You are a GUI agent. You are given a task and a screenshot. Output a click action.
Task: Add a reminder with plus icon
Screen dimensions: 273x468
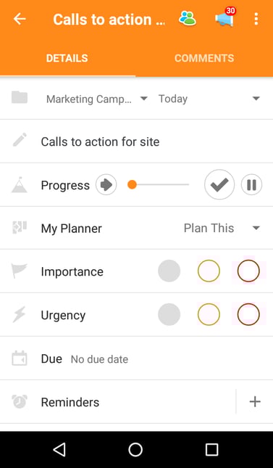pos(255,402)
